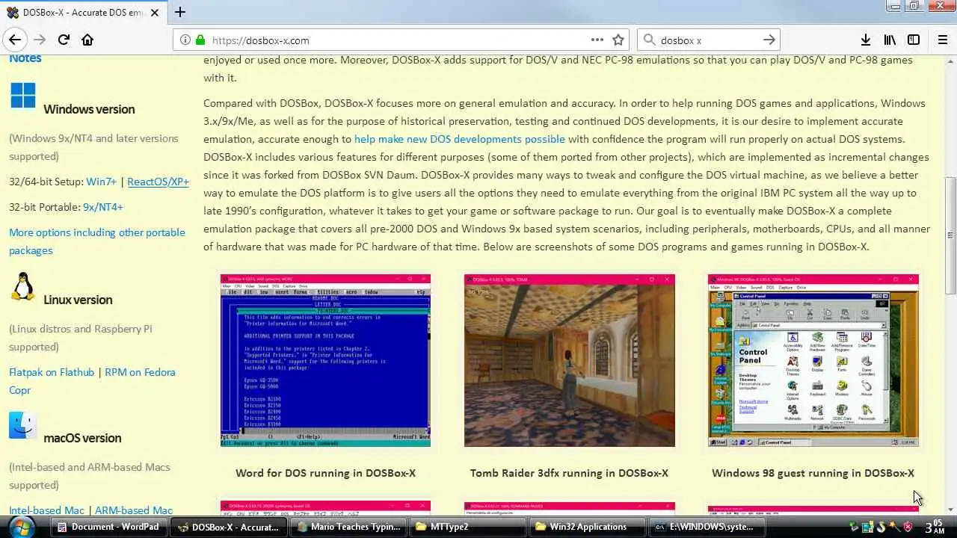Open the Windows 98 guest screenshot
The width and height of the screenshot is (957, 538).
point(813,360)
